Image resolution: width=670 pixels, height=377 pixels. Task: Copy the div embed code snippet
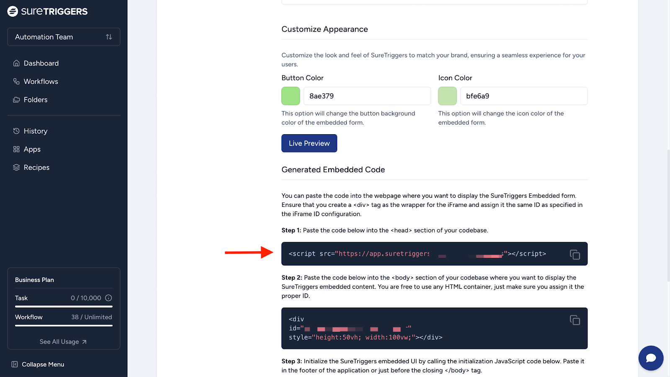coord(575,320)
